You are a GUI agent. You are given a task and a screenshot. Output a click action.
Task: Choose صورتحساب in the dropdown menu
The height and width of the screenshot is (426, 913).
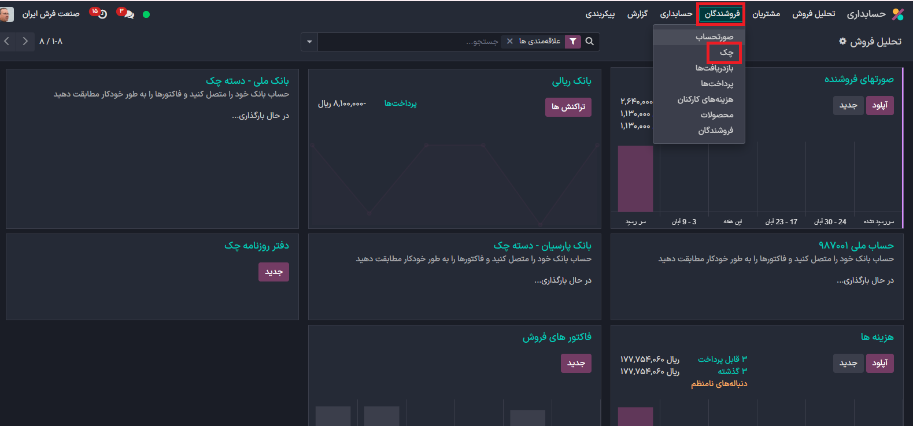pos(714,37)
